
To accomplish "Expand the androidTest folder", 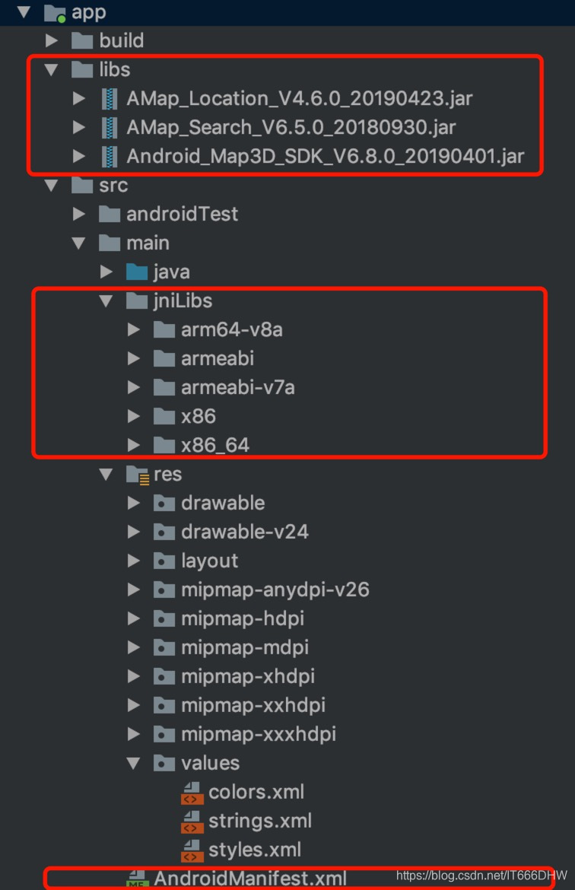I will point(78,214).
